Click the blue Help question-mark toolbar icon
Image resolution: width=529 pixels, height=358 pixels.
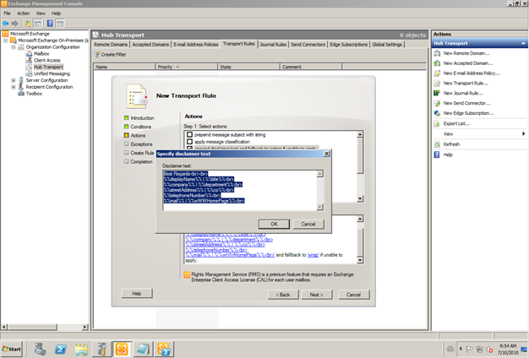pos(50,24)
